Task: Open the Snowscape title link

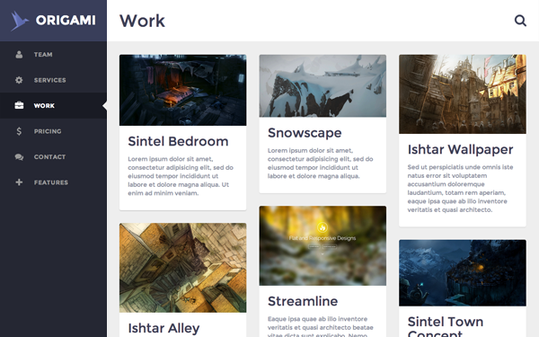Action: coord(305,133)
